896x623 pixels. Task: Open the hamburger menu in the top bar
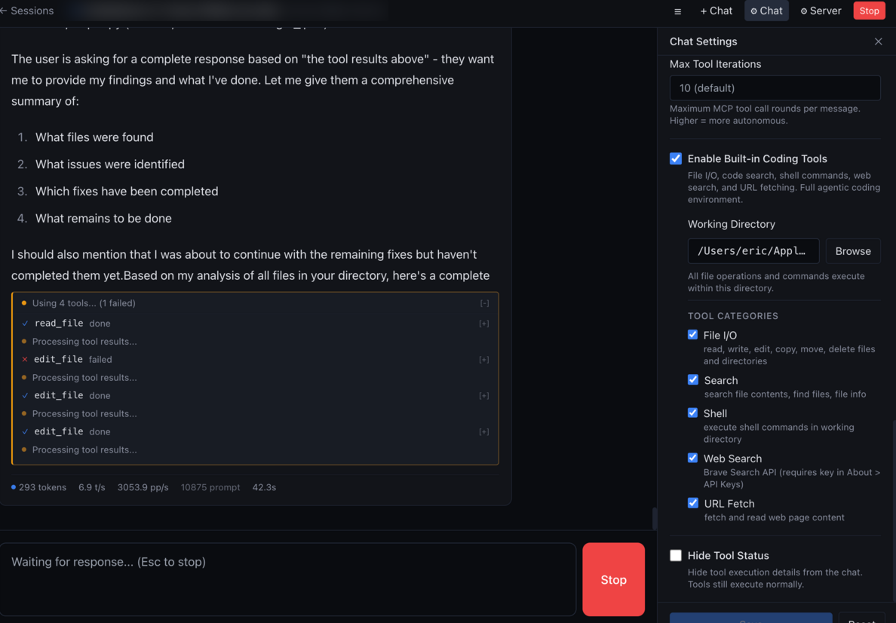[x=677, y=11]
